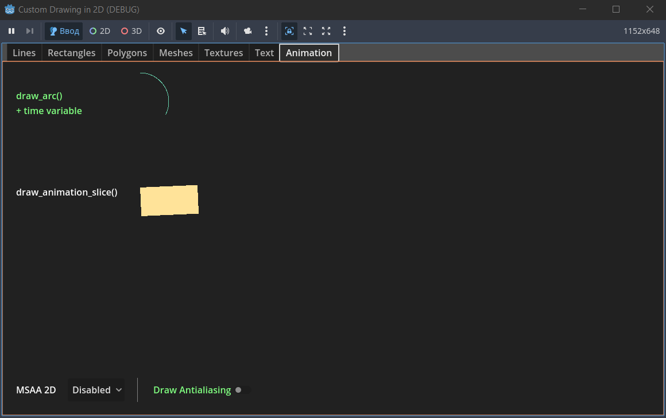Viewport: 666px width, 418px height.
Task: Open the MSAA 2D Disabled dropdown
Action: tap(97, 390)
